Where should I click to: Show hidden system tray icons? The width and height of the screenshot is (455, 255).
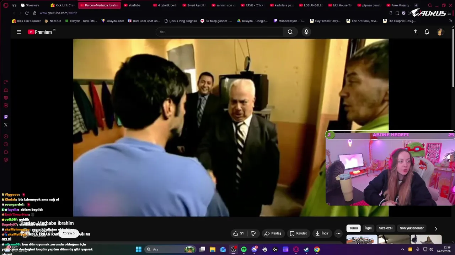(402, 249)
